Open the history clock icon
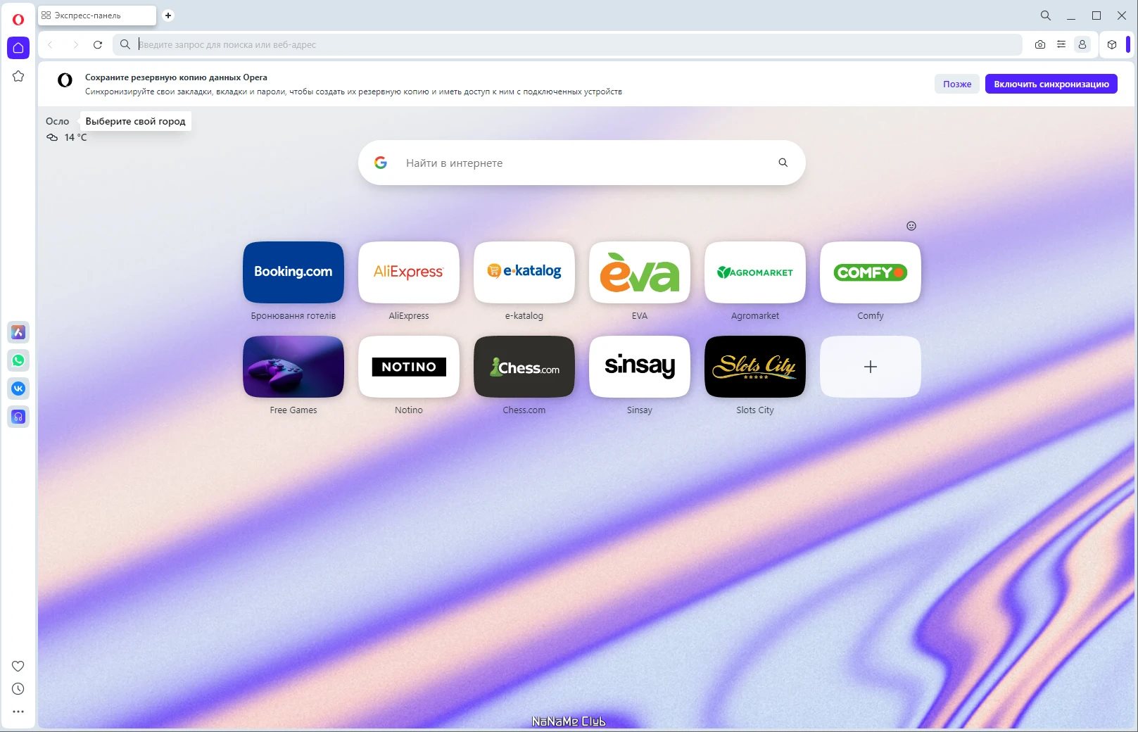 point(18,689)
